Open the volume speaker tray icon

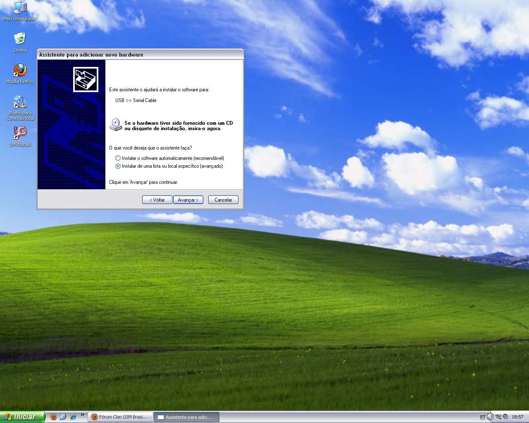505,417
